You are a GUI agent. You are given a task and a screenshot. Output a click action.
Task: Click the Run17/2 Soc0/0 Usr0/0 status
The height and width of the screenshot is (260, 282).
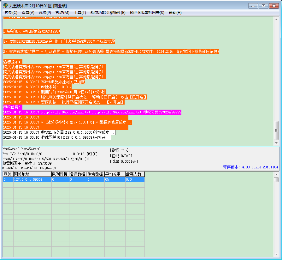click(22, 154)
